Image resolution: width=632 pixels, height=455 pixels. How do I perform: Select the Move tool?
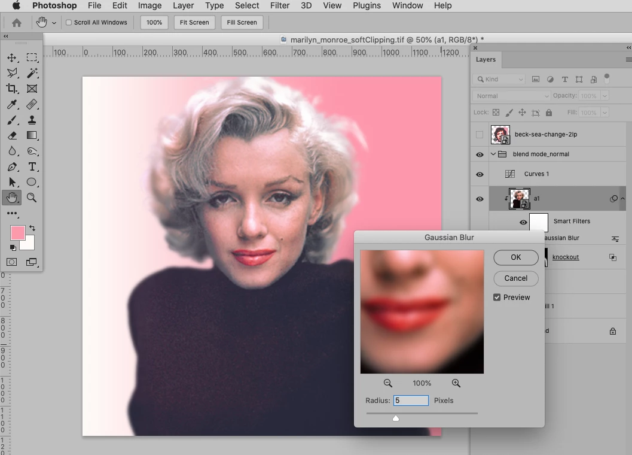click(12, 57)
